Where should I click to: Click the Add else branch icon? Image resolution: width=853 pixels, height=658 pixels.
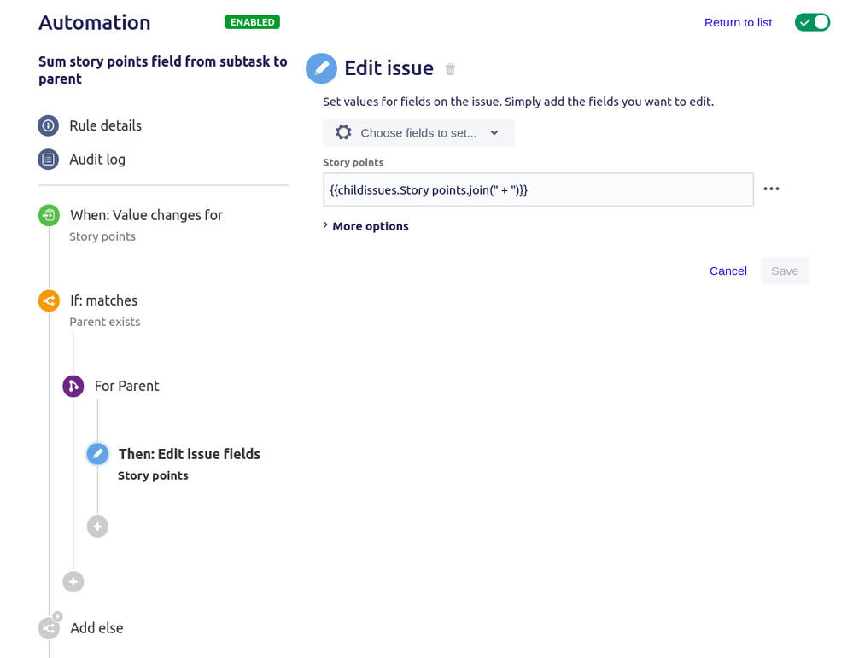click(50, 627)
